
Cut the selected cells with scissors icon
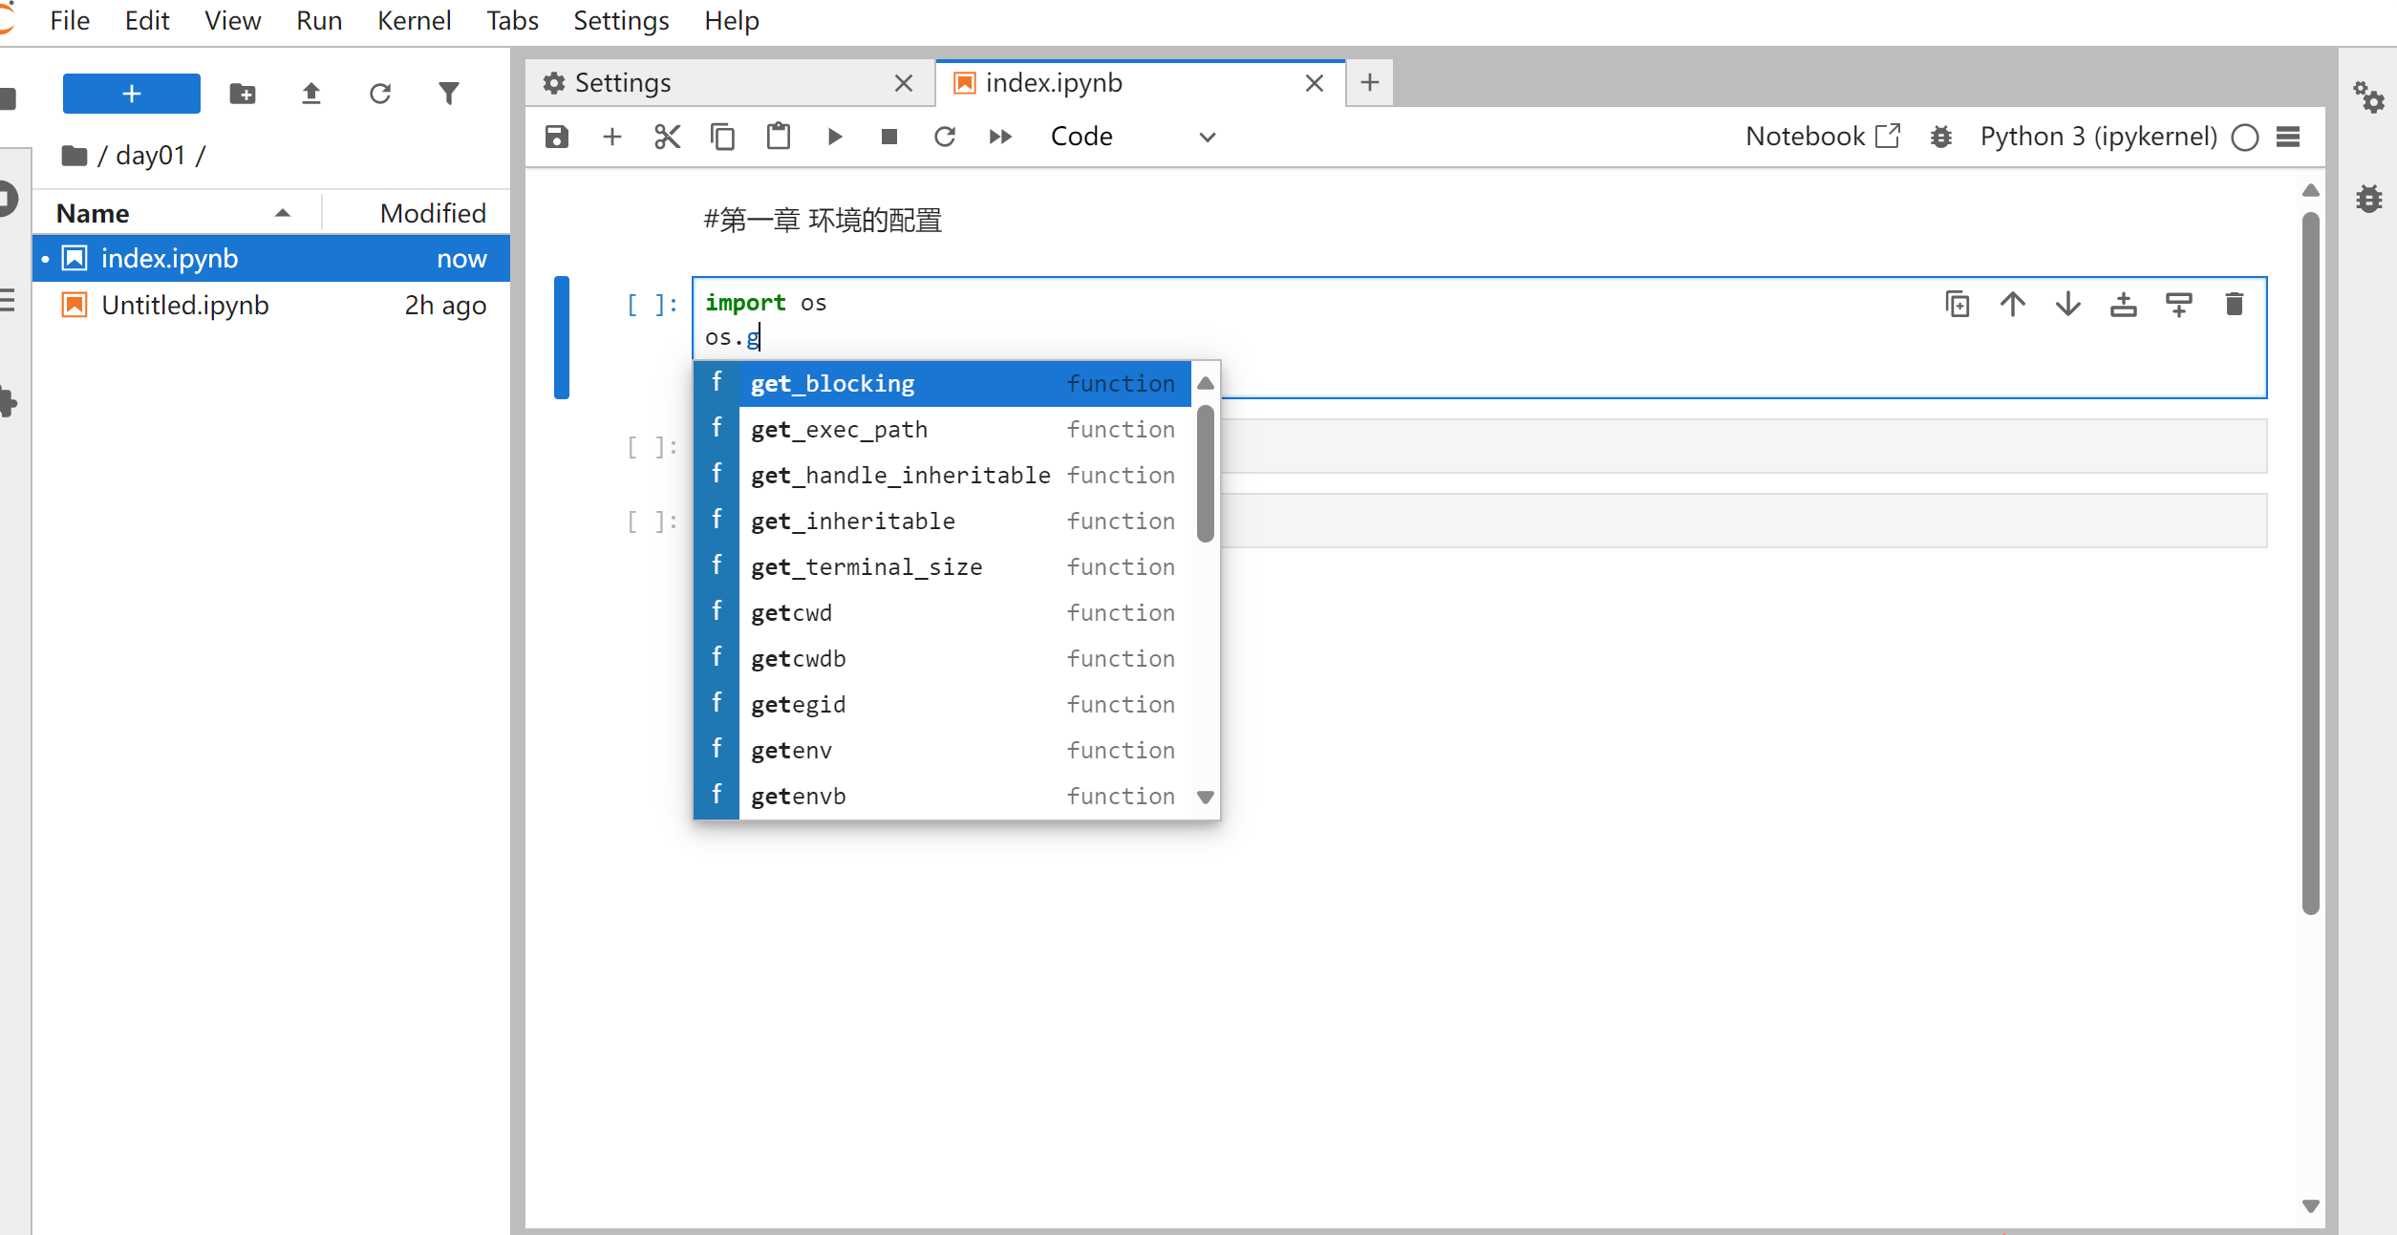(x=667, y=137)
